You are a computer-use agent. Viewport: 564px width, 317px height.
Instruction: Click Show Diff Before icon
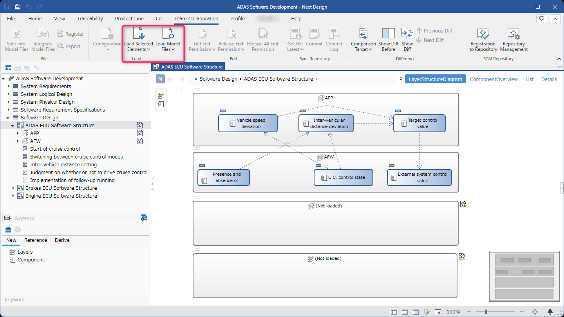[x=388, y=33]
